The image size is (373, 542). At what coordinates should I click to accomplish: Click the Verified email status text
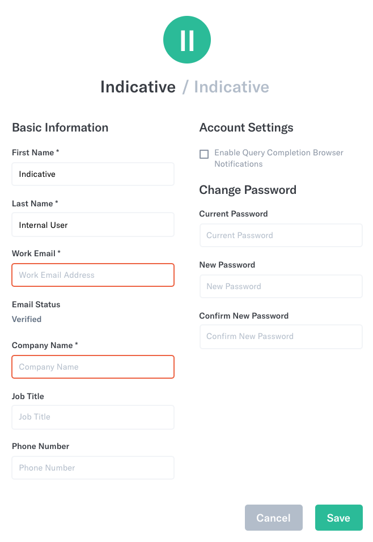(x=27, y=319)
